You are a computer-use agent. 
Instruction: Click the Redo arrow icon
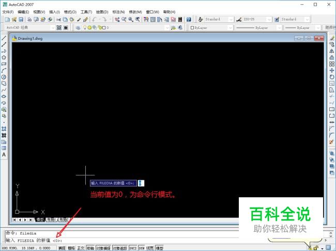[x=104, y=20]
